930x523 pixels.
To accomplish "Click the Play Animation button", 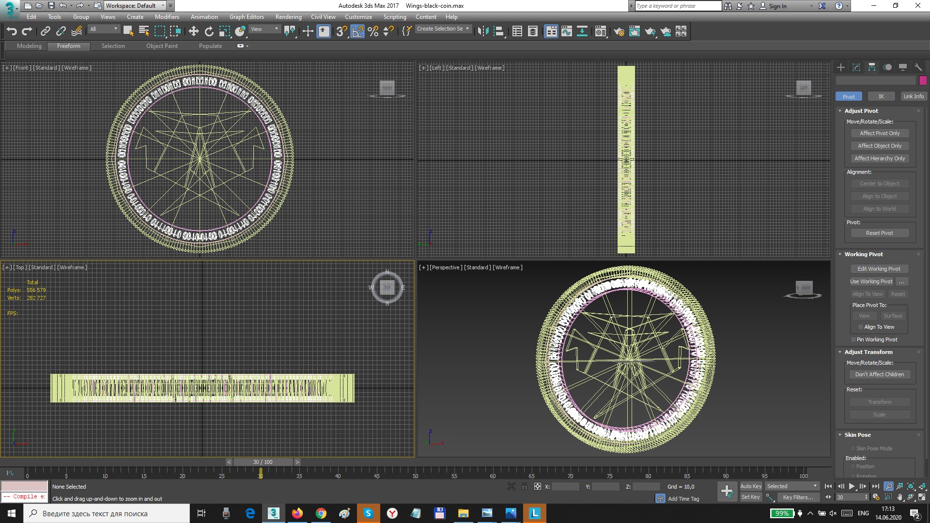I will click(x=852, y=486).
